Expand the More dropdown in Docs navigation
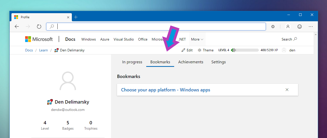The image size is (327, 138). tap(197, 39)
